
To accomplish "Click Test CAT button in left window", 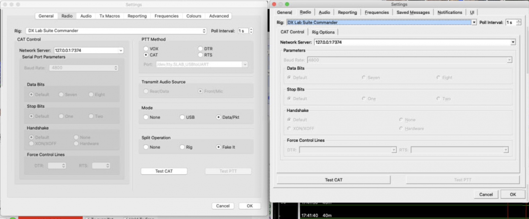I will coord(164,171).
